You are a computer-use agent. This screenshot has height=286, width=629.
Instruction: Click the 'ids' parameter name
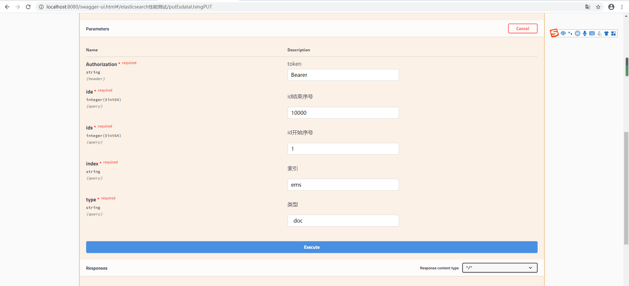[89, 128]
